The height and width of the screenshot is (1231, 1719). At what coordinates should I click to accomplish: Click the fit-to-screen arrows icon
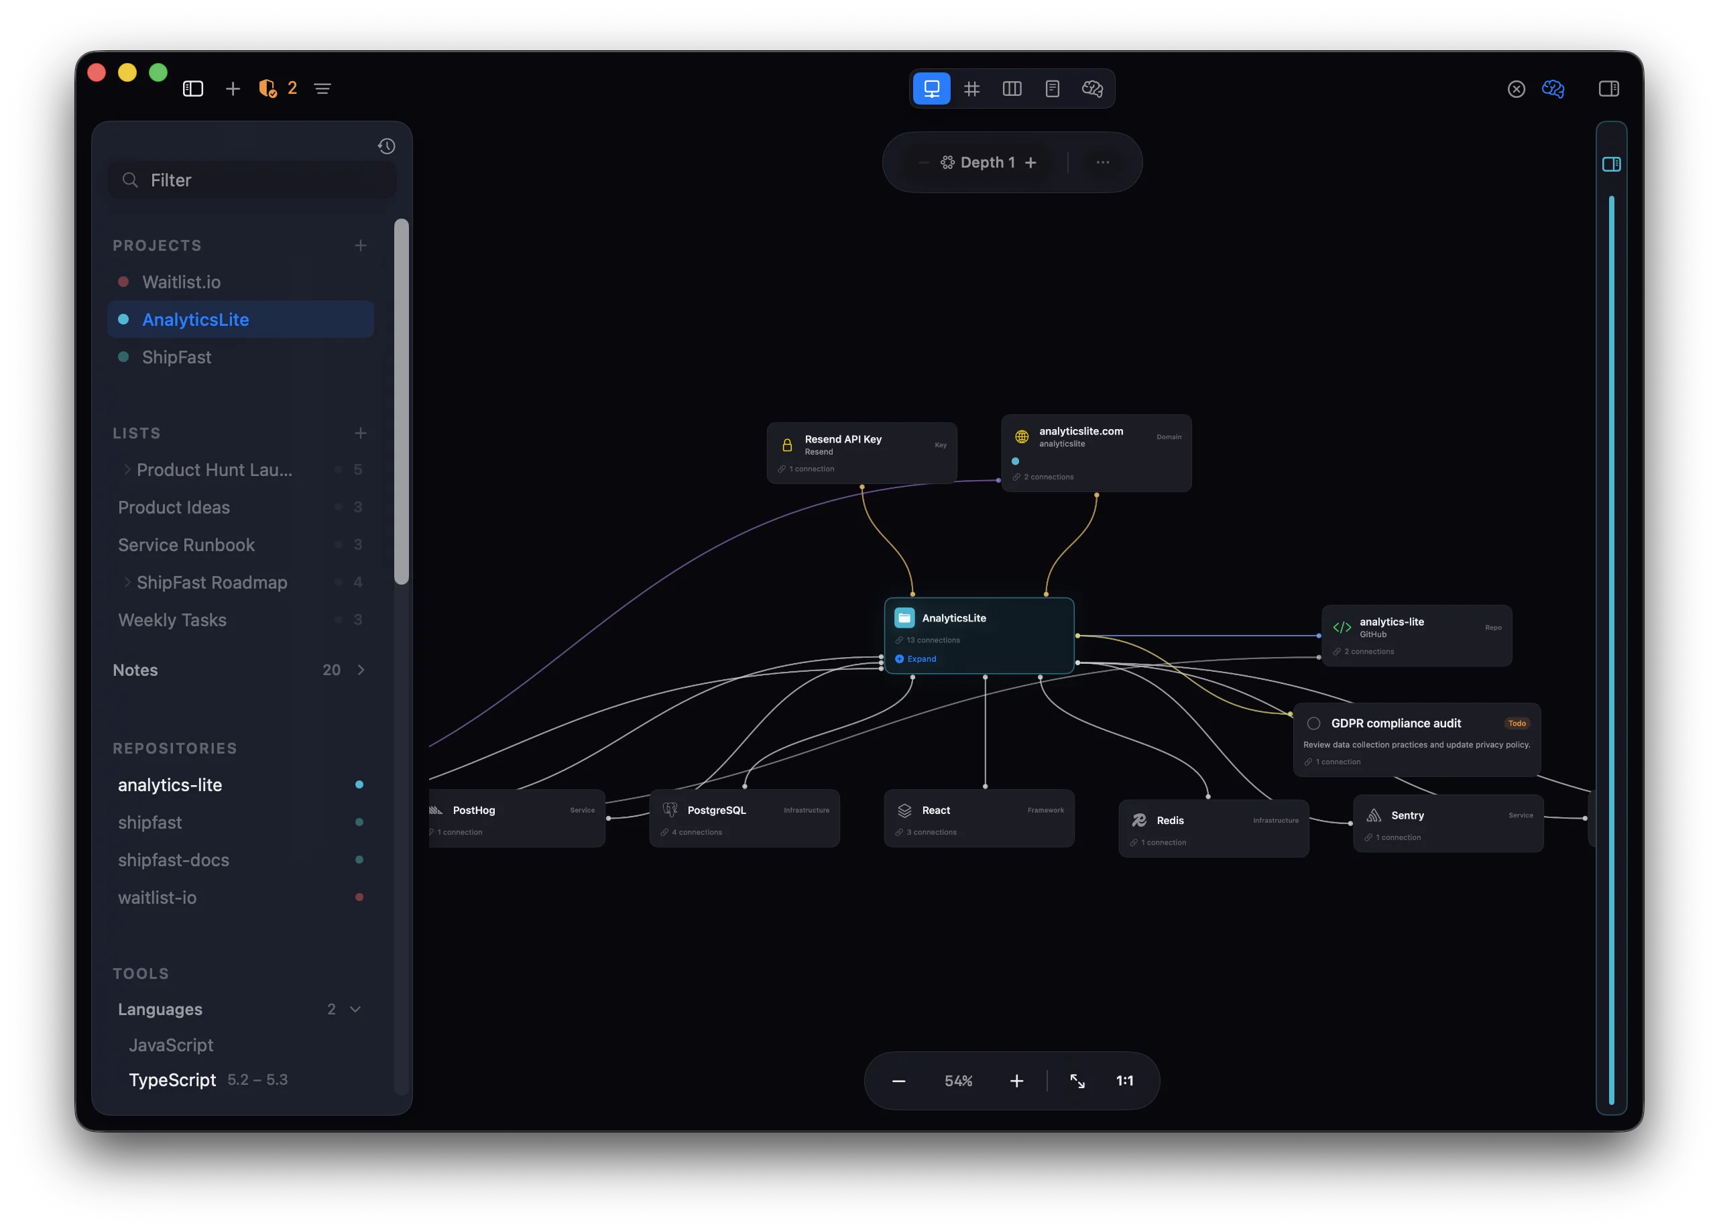point(1077,1081)
